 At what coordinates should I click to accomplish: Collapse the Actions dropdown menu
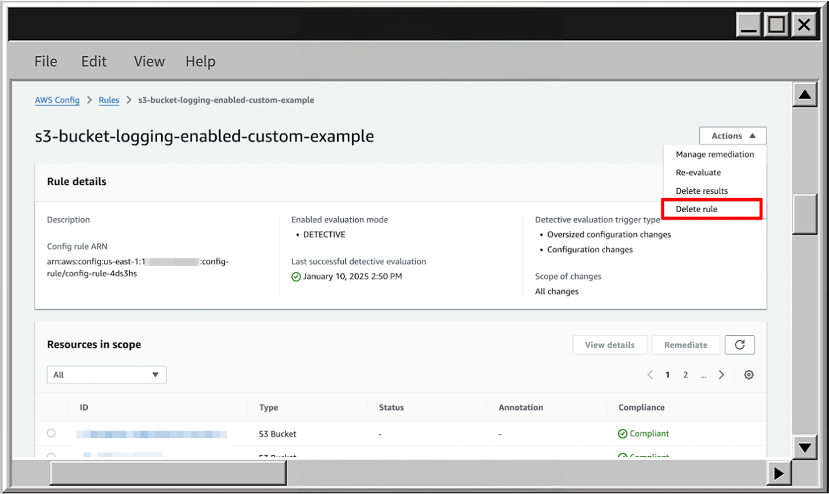pos(733,136)
